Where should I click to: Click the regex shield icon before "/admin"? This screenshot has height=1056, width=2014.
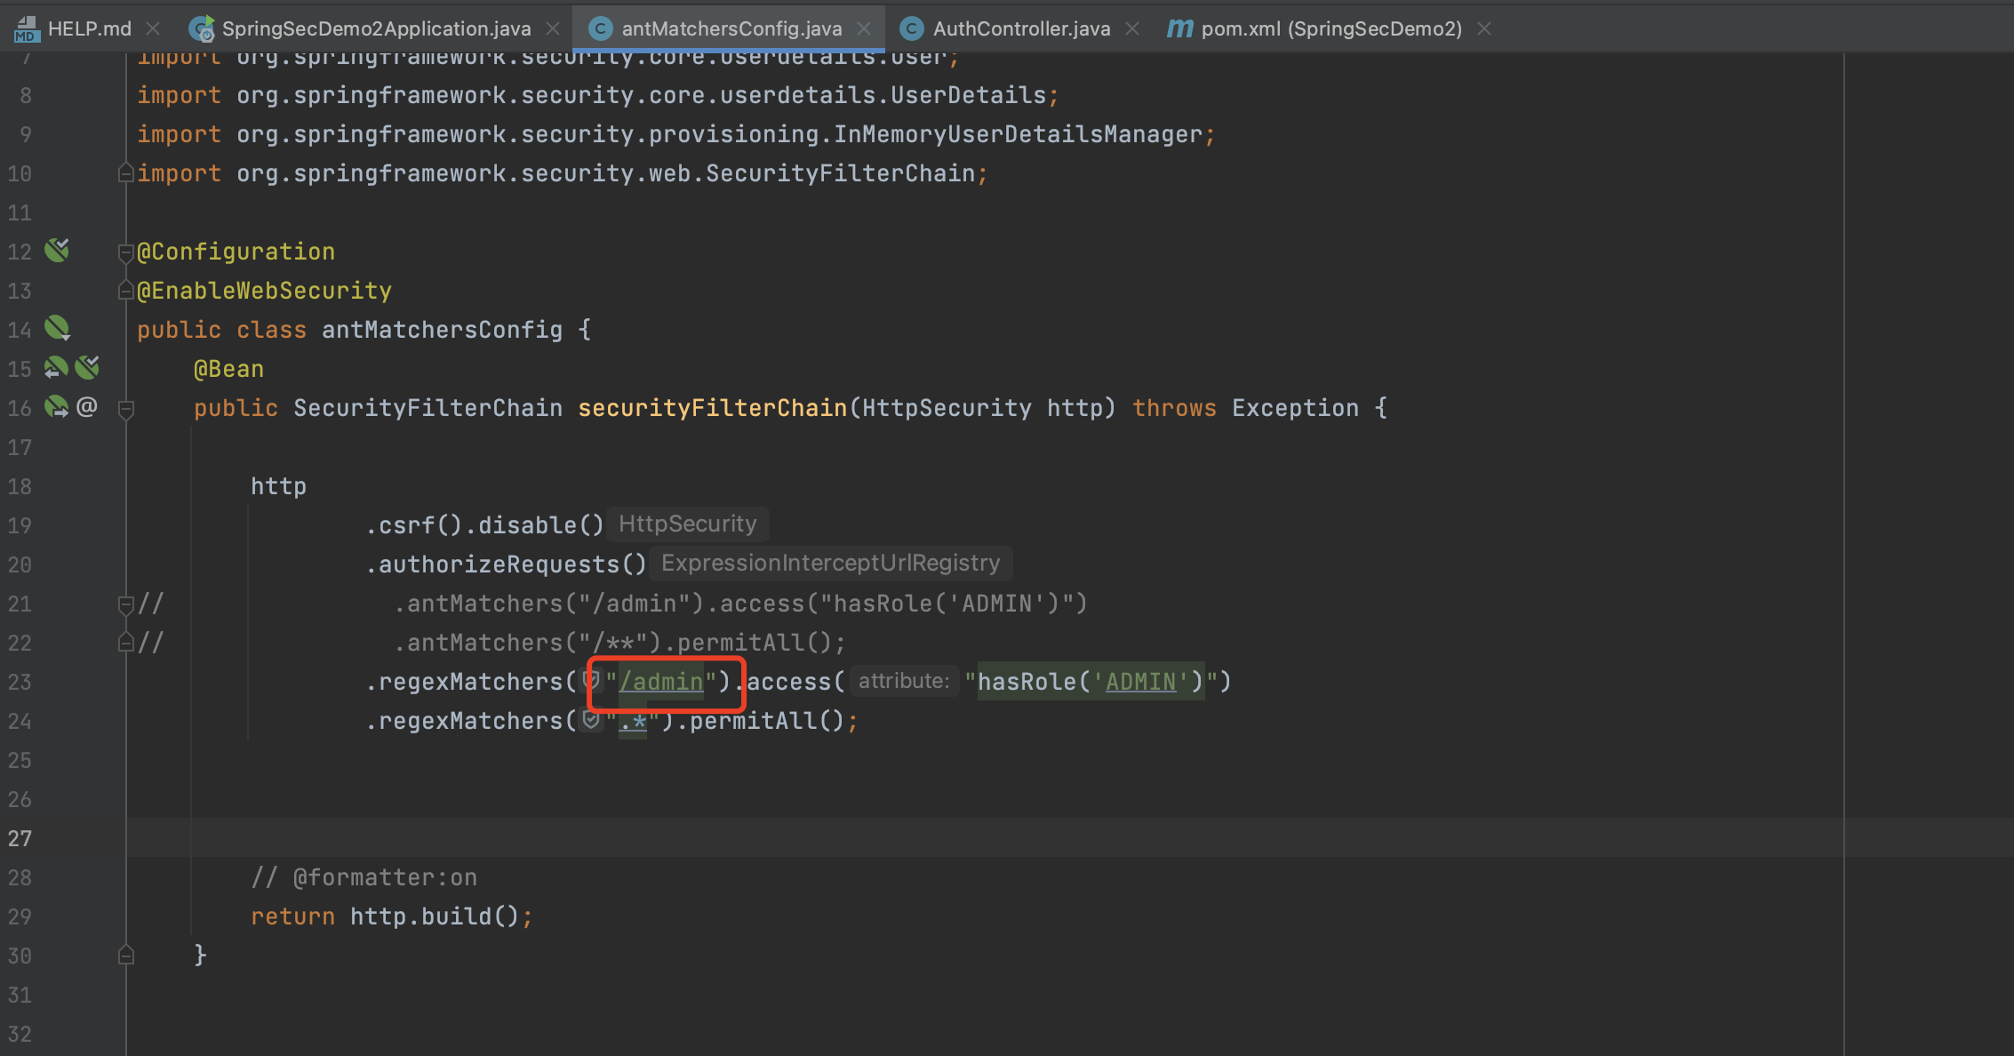point(592,681)
